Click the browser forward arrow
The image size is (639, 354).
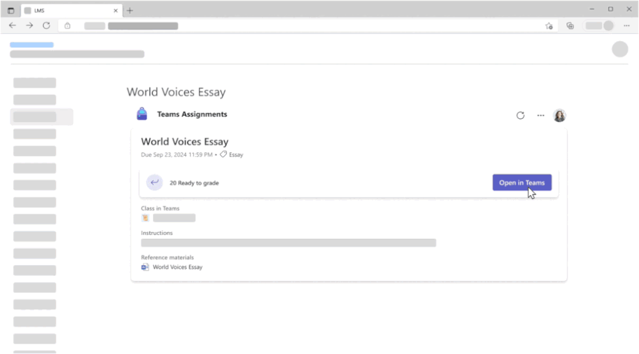tap(29, 25)
